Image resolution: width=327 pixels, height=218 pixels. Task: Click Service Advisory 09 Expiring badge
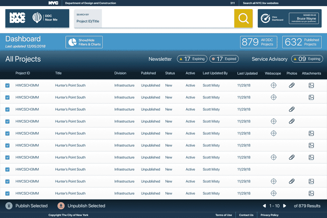point(307,59)
